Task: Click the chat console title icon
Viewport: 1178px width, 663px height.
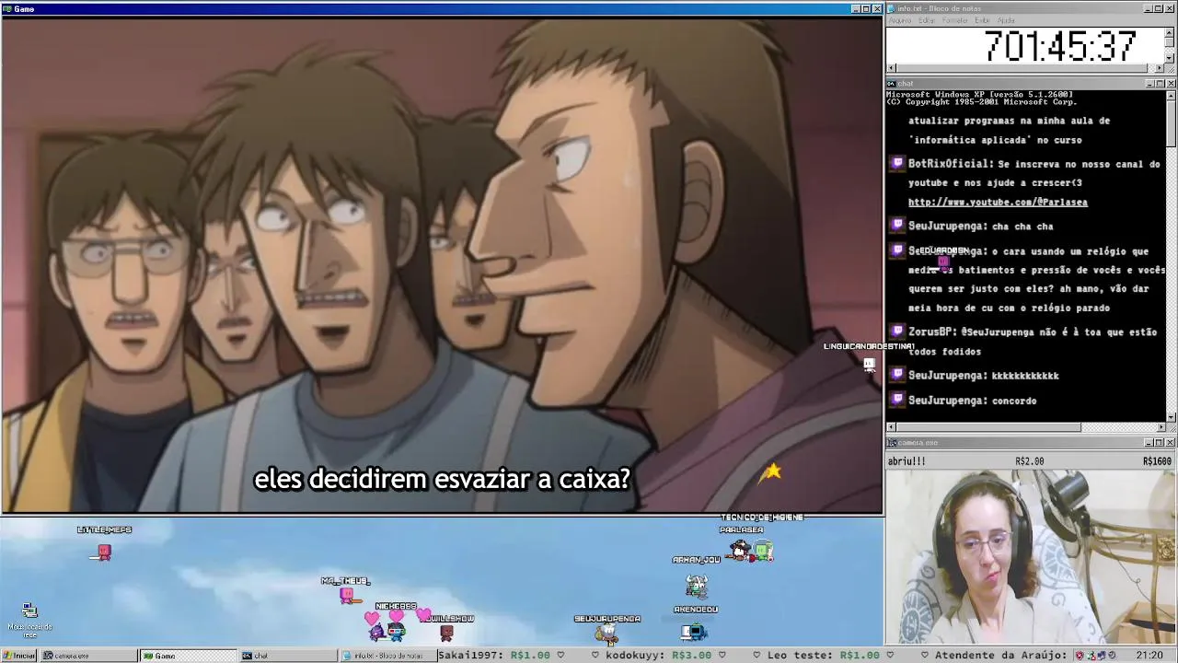Action: [892, 84]
